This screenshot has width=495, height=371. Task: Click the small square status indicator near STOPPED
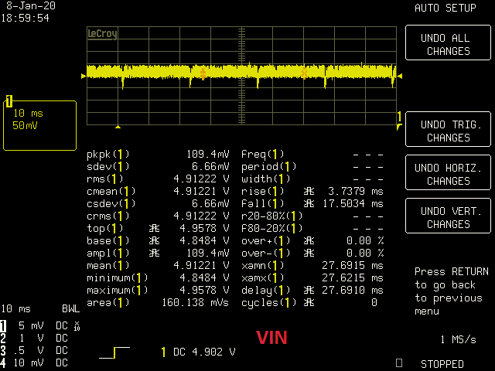(x=399, y=363)
